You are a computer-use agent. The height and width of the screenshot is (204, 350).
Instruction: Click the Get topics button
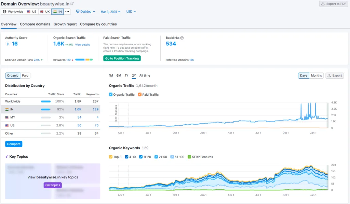53,185
